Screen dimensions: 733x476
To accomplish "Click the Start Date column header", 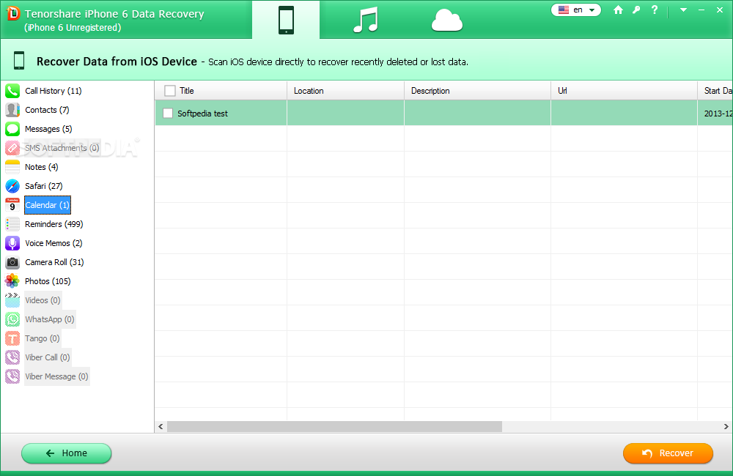I will point(715,91).
